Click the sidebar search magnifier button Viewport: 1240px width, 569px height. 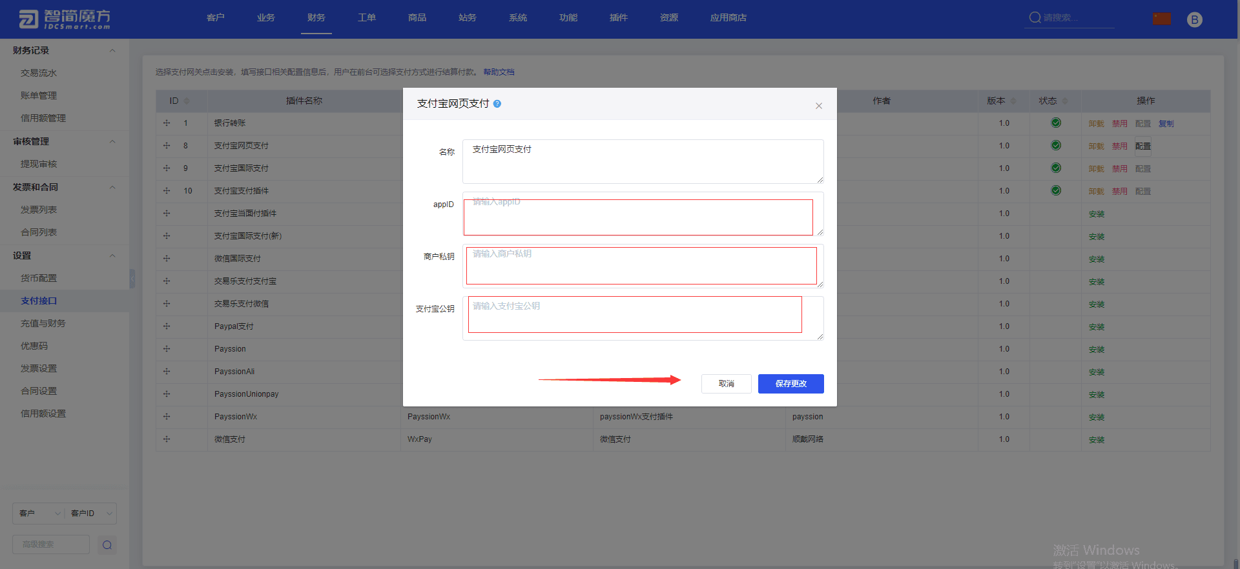(107, 545)
